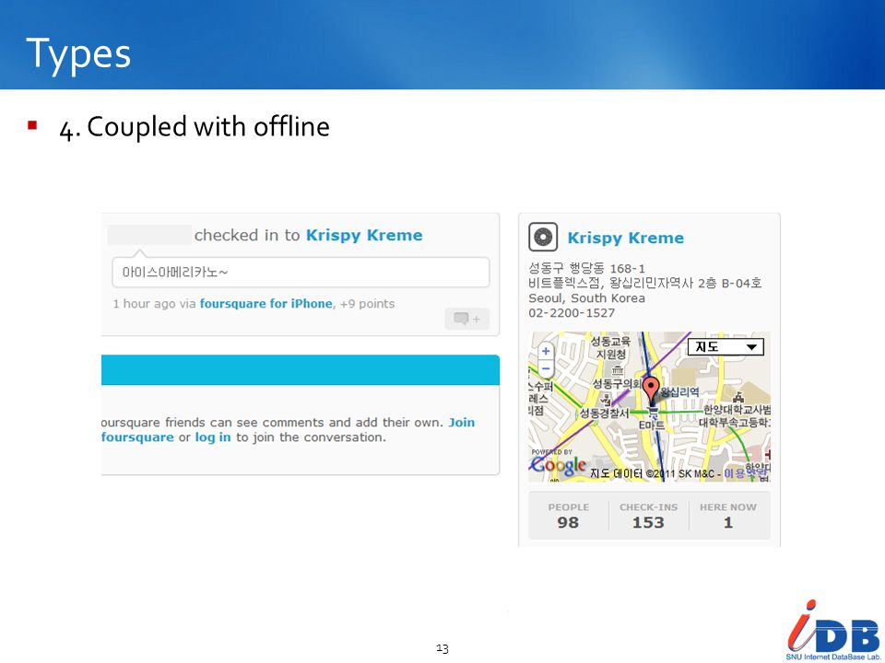Click the PEOPLE 98 statistic
Screen dimensions: 885x663
569,516
